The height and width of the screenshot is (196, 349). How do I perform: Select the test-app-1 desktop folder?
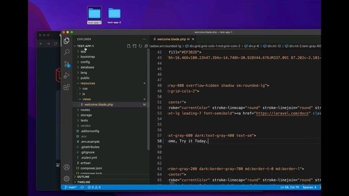click(94, 15)
